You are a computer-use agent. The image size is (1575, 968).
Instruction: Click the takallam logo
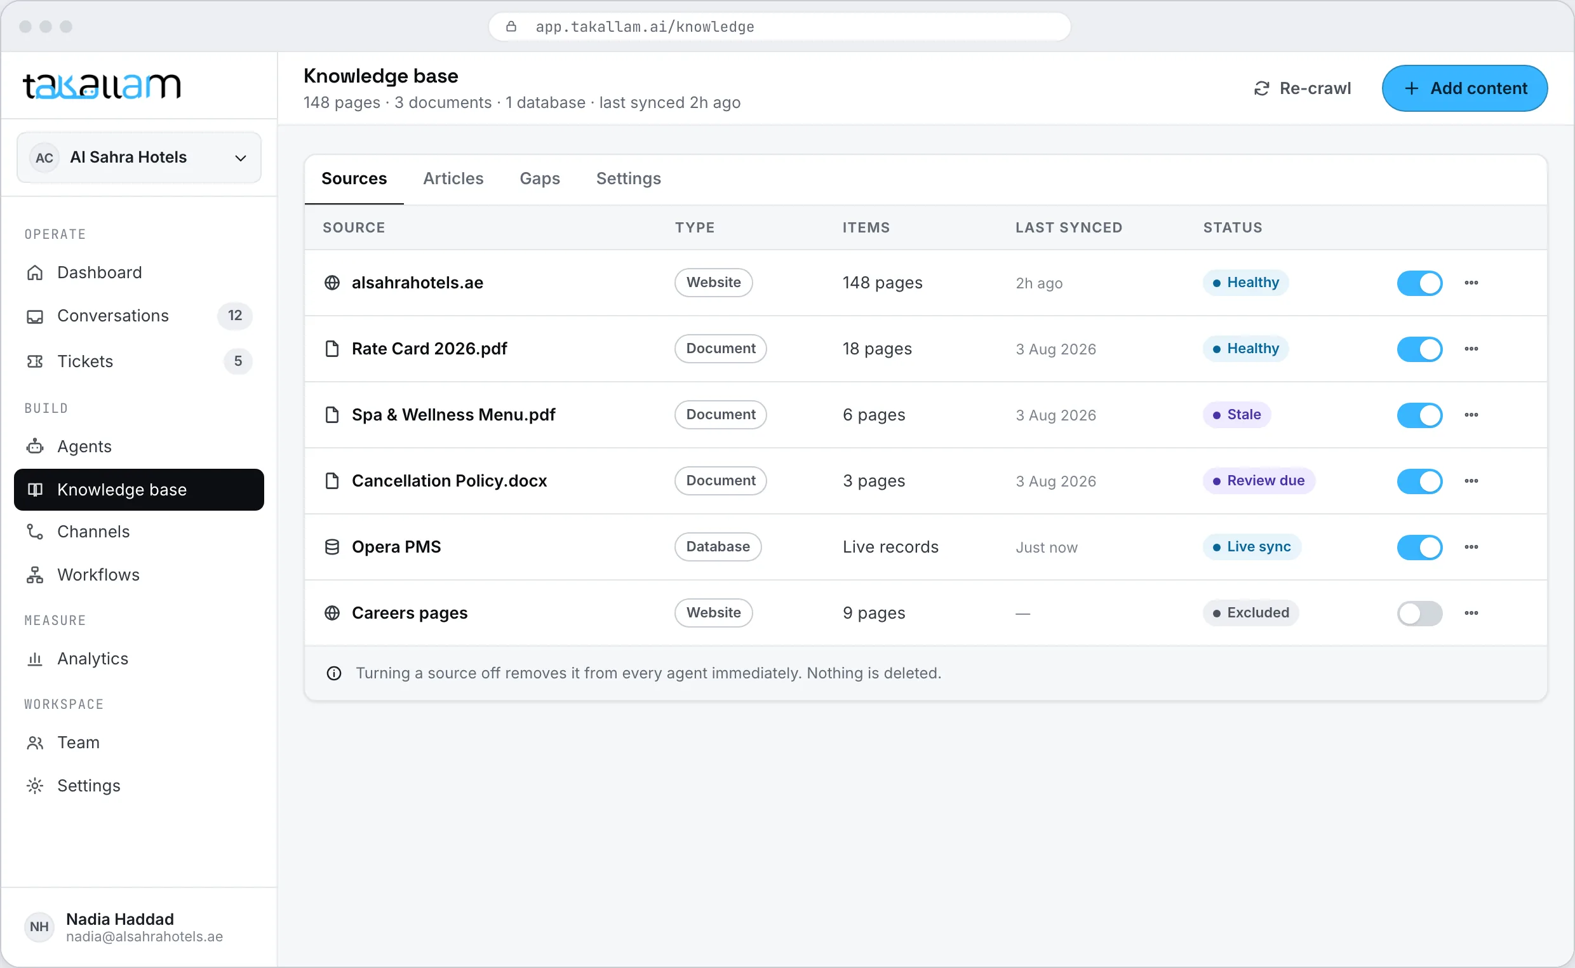(x=102, y=86)
